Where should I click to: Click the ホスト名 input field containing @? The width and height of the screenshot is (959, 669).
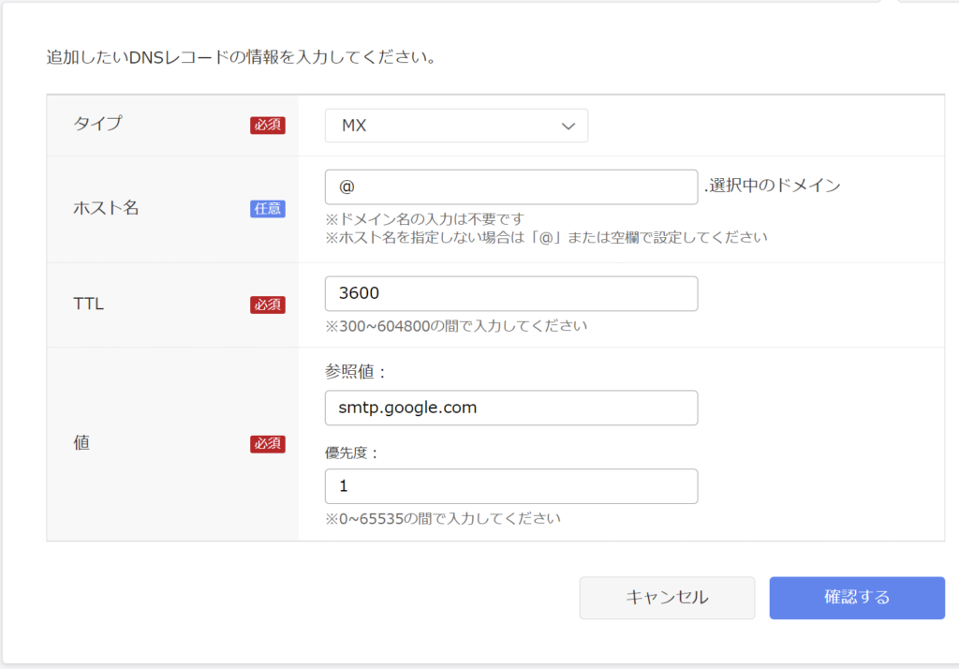[510, 186]
